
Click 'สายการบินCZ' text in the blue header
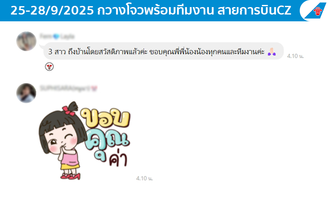254,10
